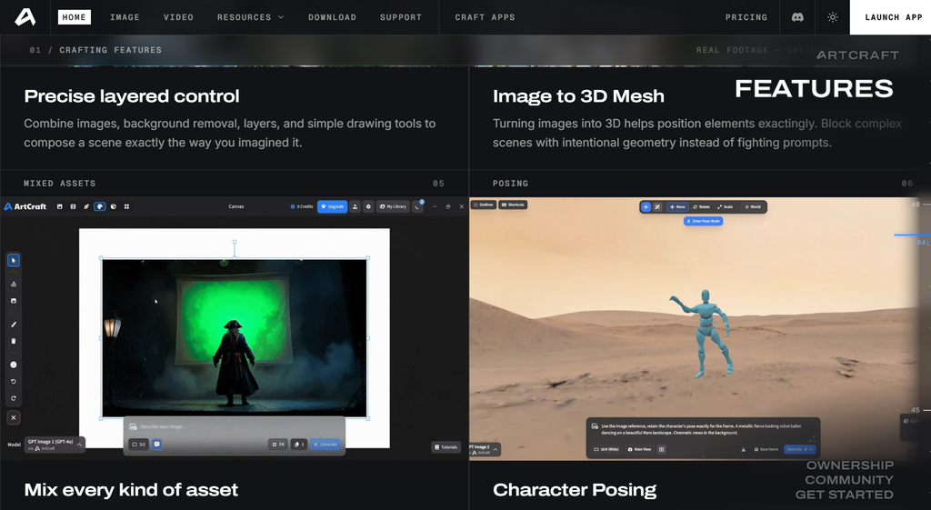Image resolution: width=931 pixels, height=510 pixels.
Task: Jump to the FEATURES section link
Action: pos(814,89)
